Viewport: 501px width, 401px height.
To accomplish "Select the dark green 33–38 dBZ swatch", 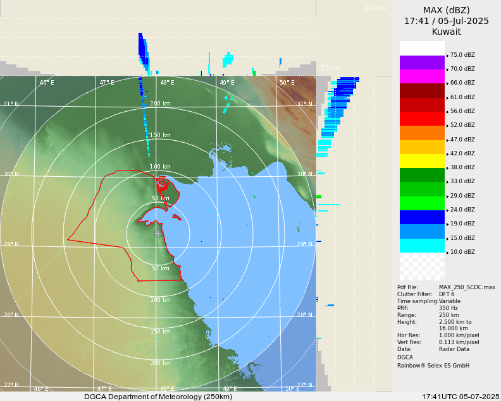I will (x=422, y=175).
